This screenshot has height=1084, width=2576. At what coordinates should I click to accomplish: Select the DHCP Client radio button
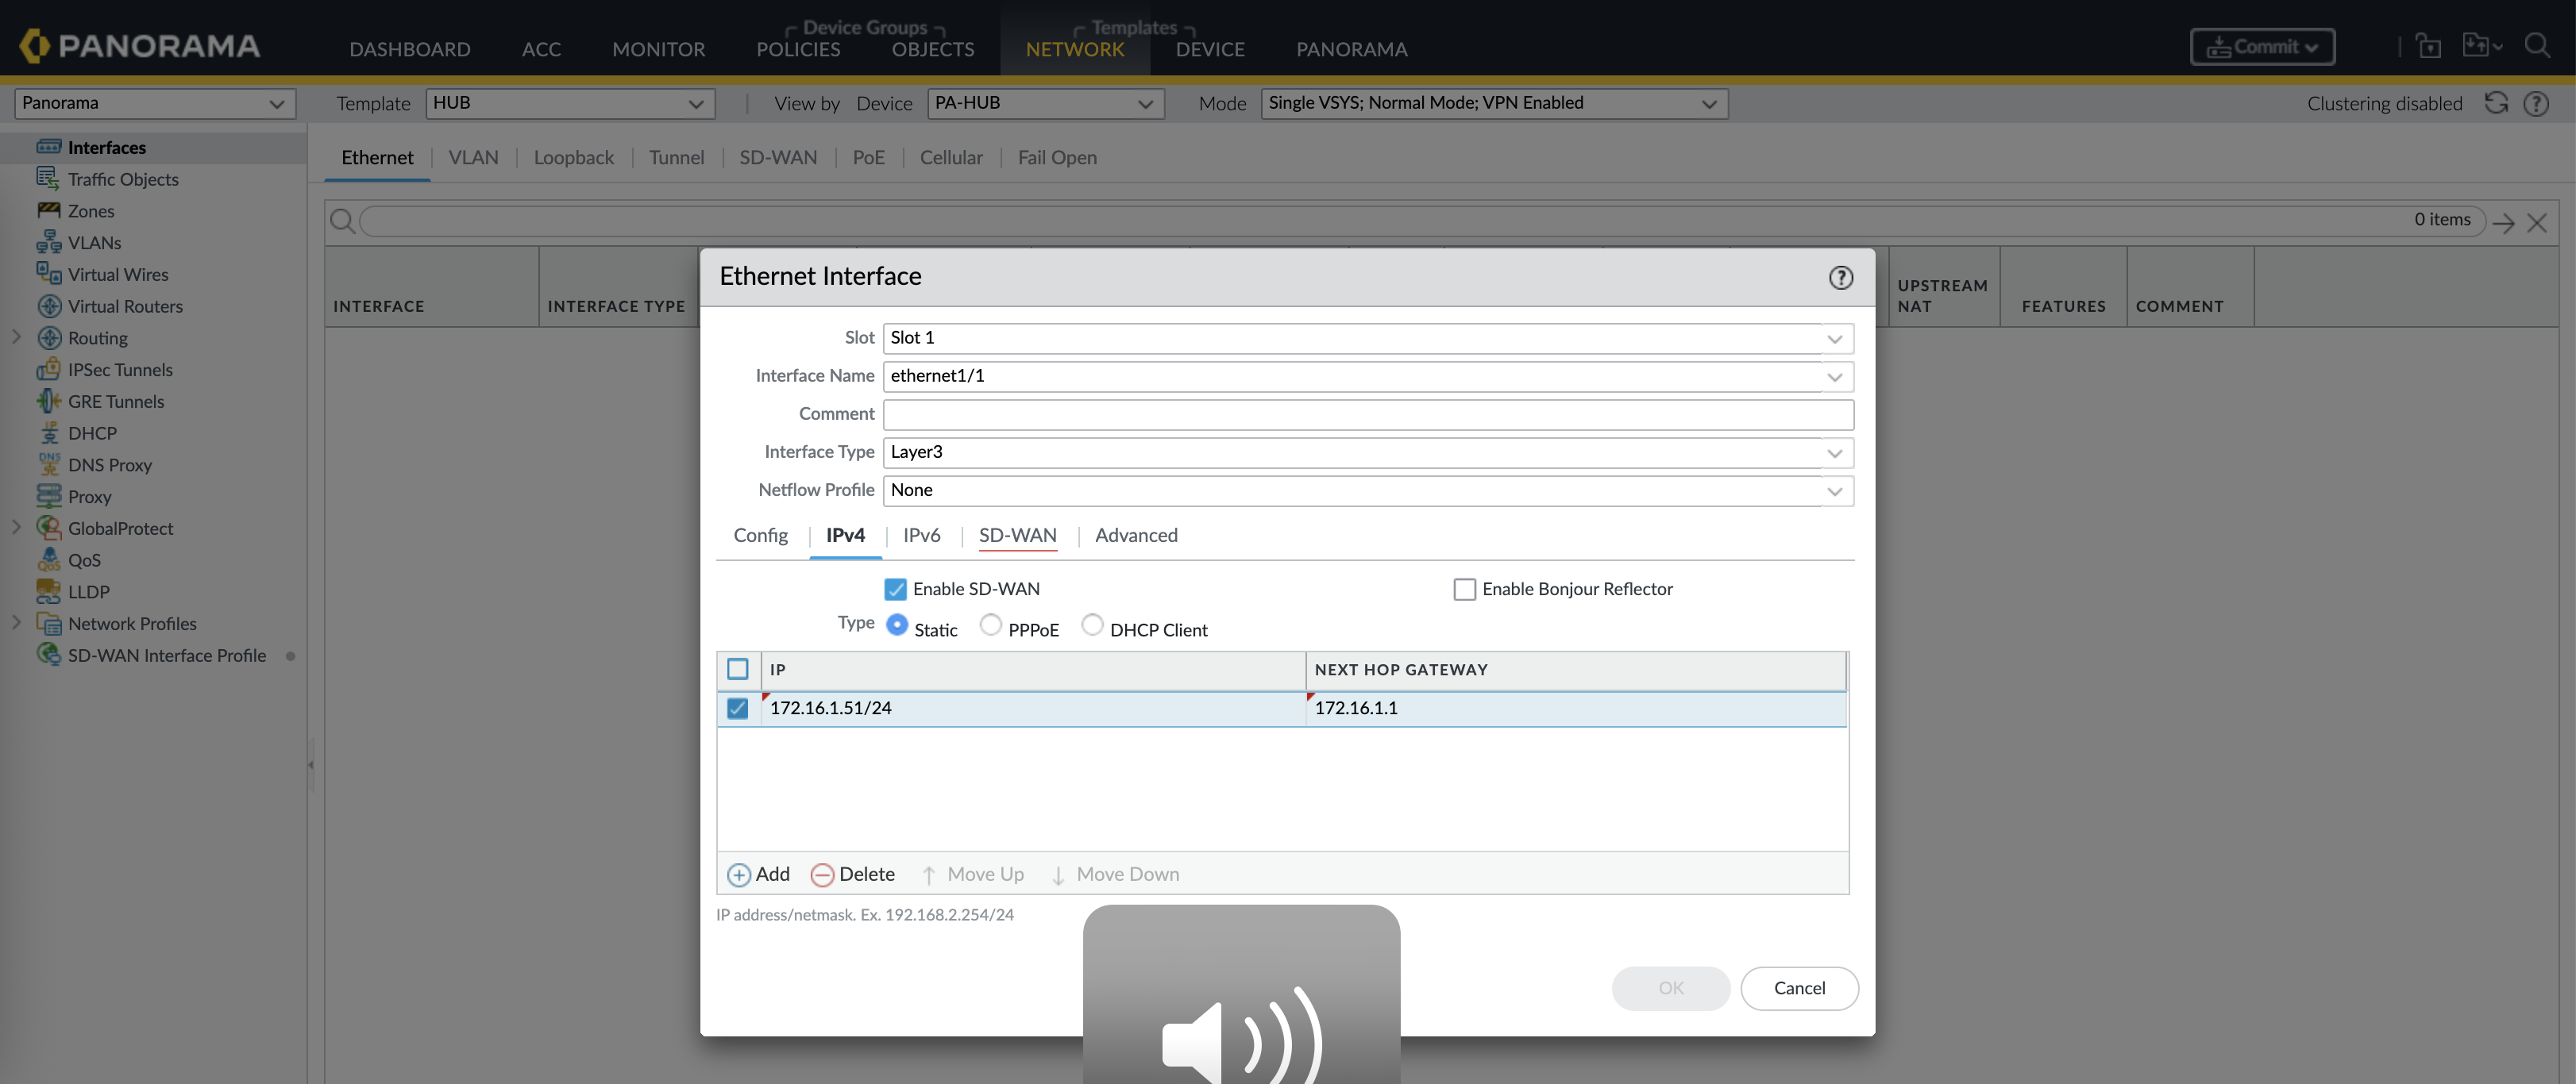(x=1092, y=625)
